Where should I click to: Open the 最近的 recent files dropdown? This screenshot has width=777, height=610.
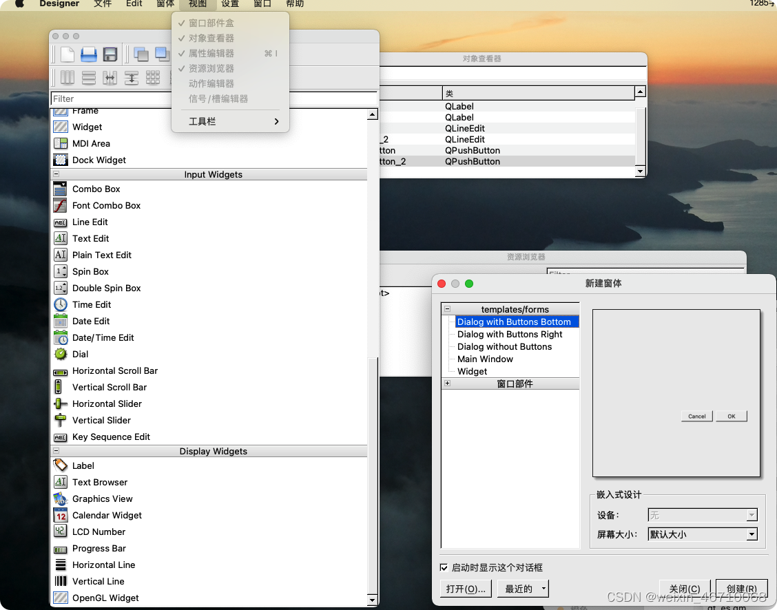pos(523,589)
